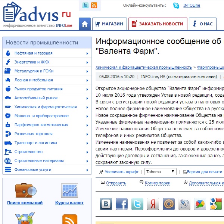
Task: Expand Финансовые услуги submenu arrow
Action: (x=87, y=170)
